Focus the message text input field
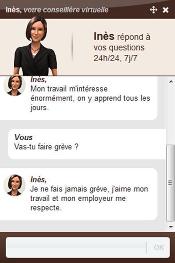175x263 pixels. [76, 247]
